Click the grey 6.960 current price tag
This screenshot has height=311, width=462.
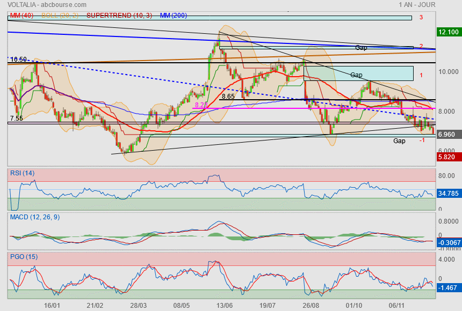click(x=449, y=135)
